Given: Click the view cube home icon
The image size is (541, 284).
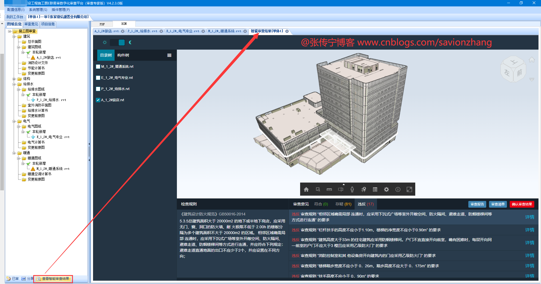Looking at the screenshot, I should pos(532,59).
